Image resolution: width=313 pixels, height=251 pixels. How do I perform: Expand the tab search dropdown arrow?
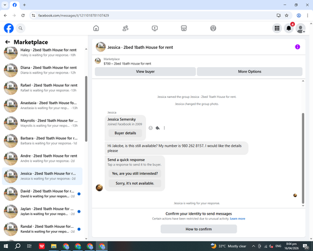(x=5, y=5)
